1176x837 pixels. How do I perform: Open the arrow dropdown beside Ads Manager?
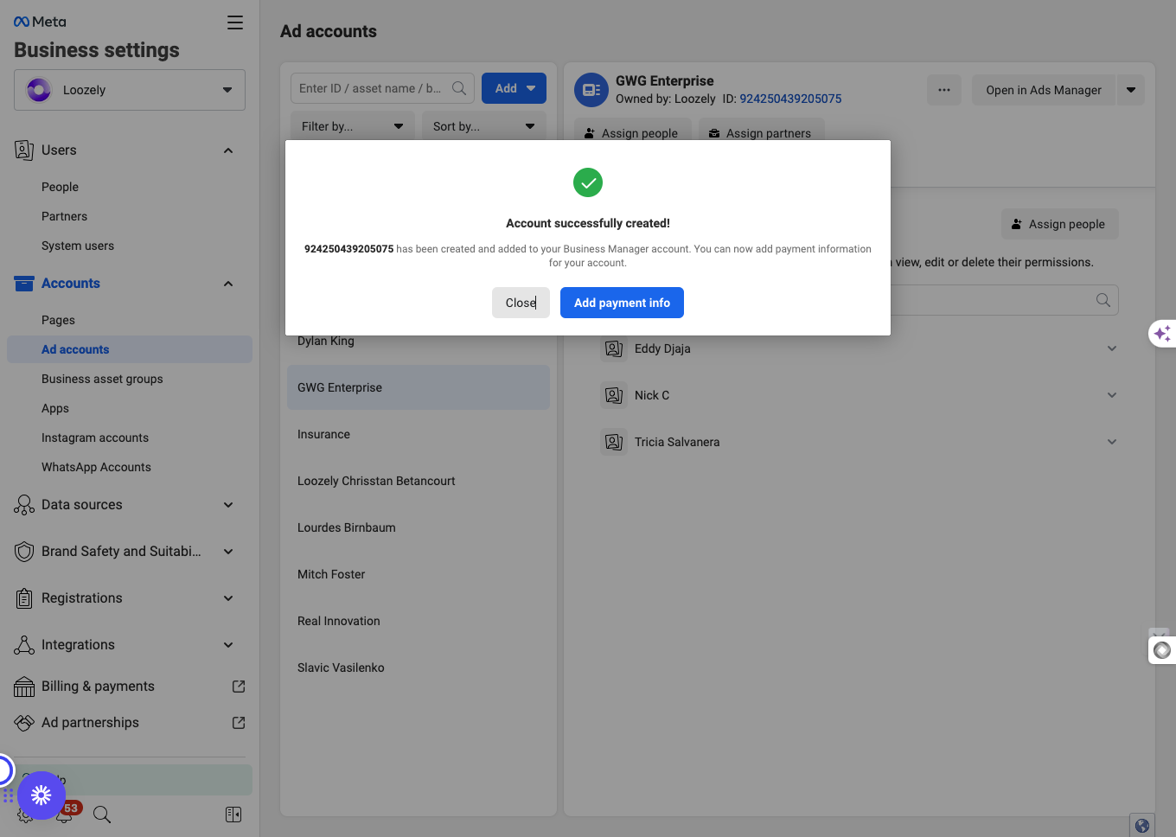pos(1131,90)
